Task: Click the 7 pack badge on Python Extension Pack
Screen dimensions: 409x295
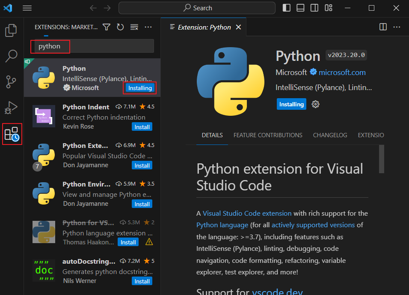Action: (37, 167)
